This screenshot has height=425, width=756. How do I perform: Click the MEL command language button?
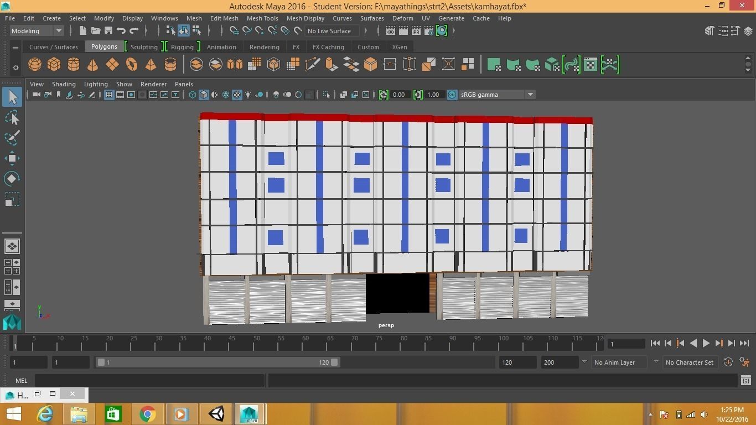click(x=21, y=381)
